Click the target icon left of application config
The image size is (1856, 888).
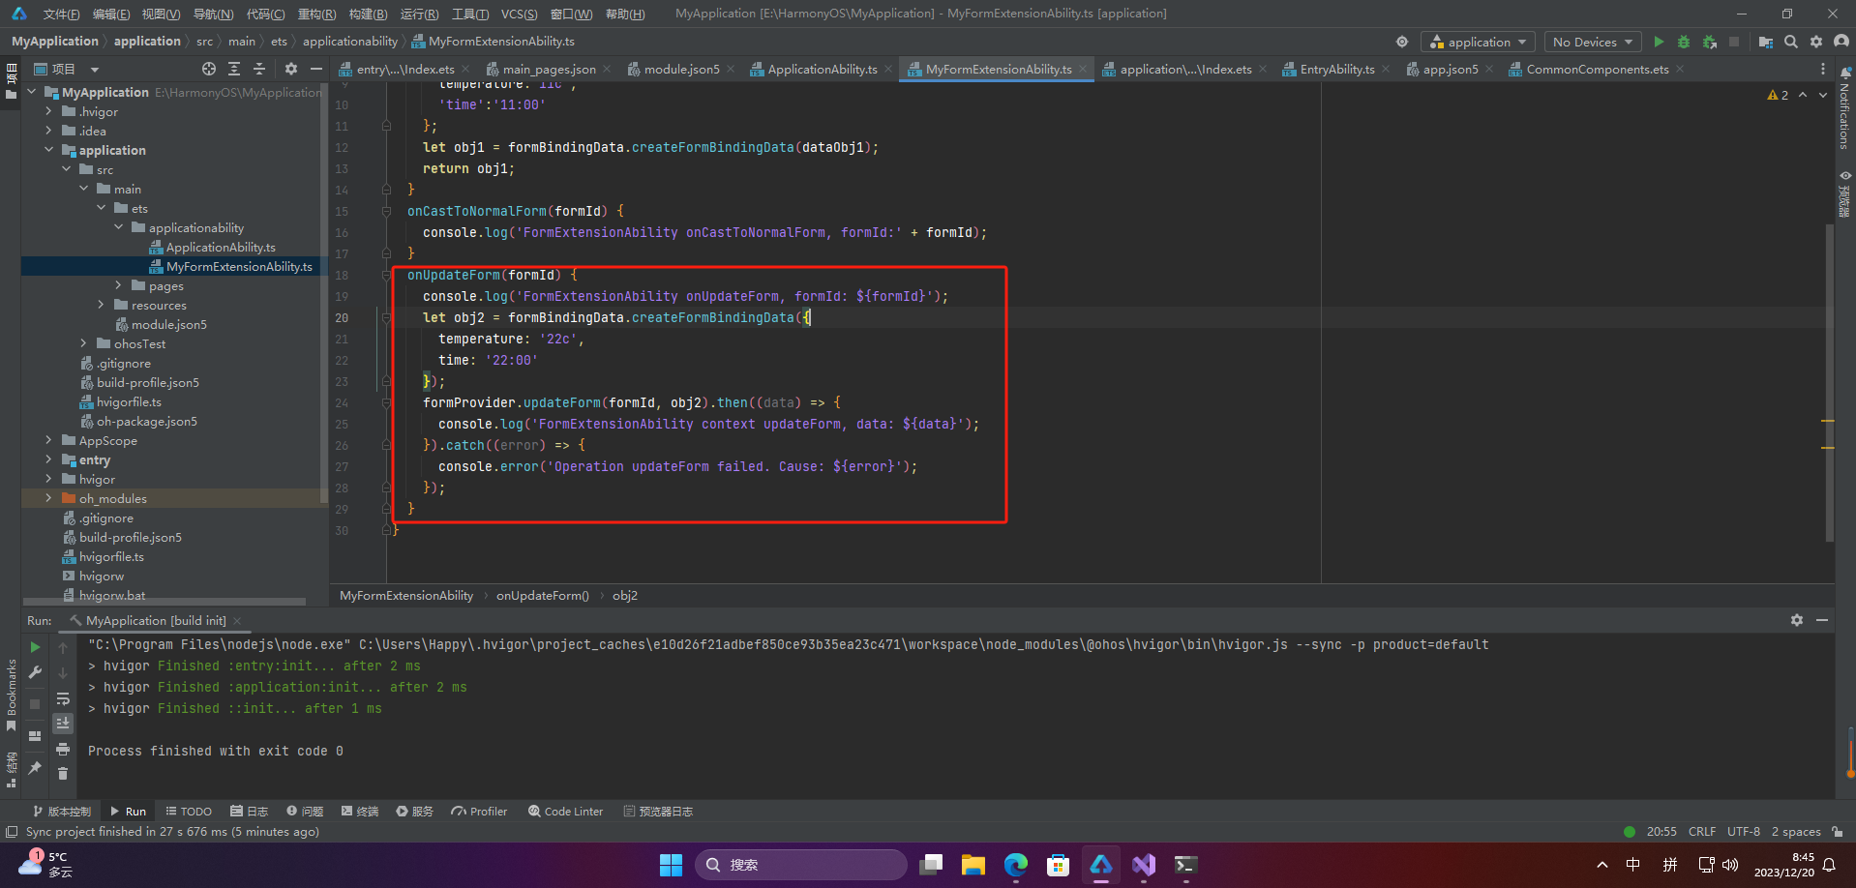point(1401,42)
